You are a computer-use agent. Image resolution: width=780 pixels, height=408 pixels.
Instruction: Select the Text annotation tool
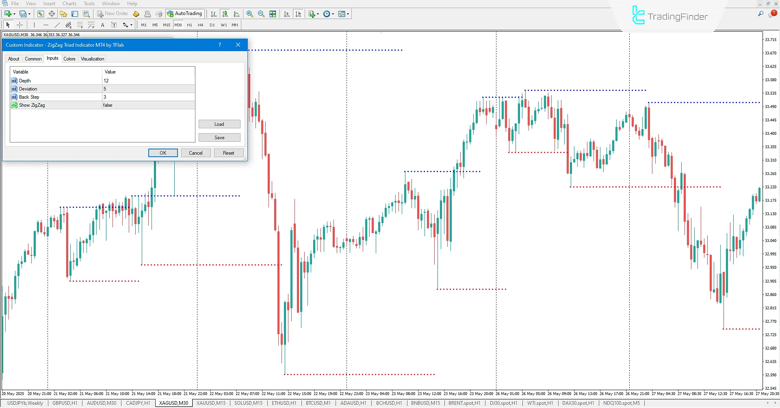coord(102,25)
